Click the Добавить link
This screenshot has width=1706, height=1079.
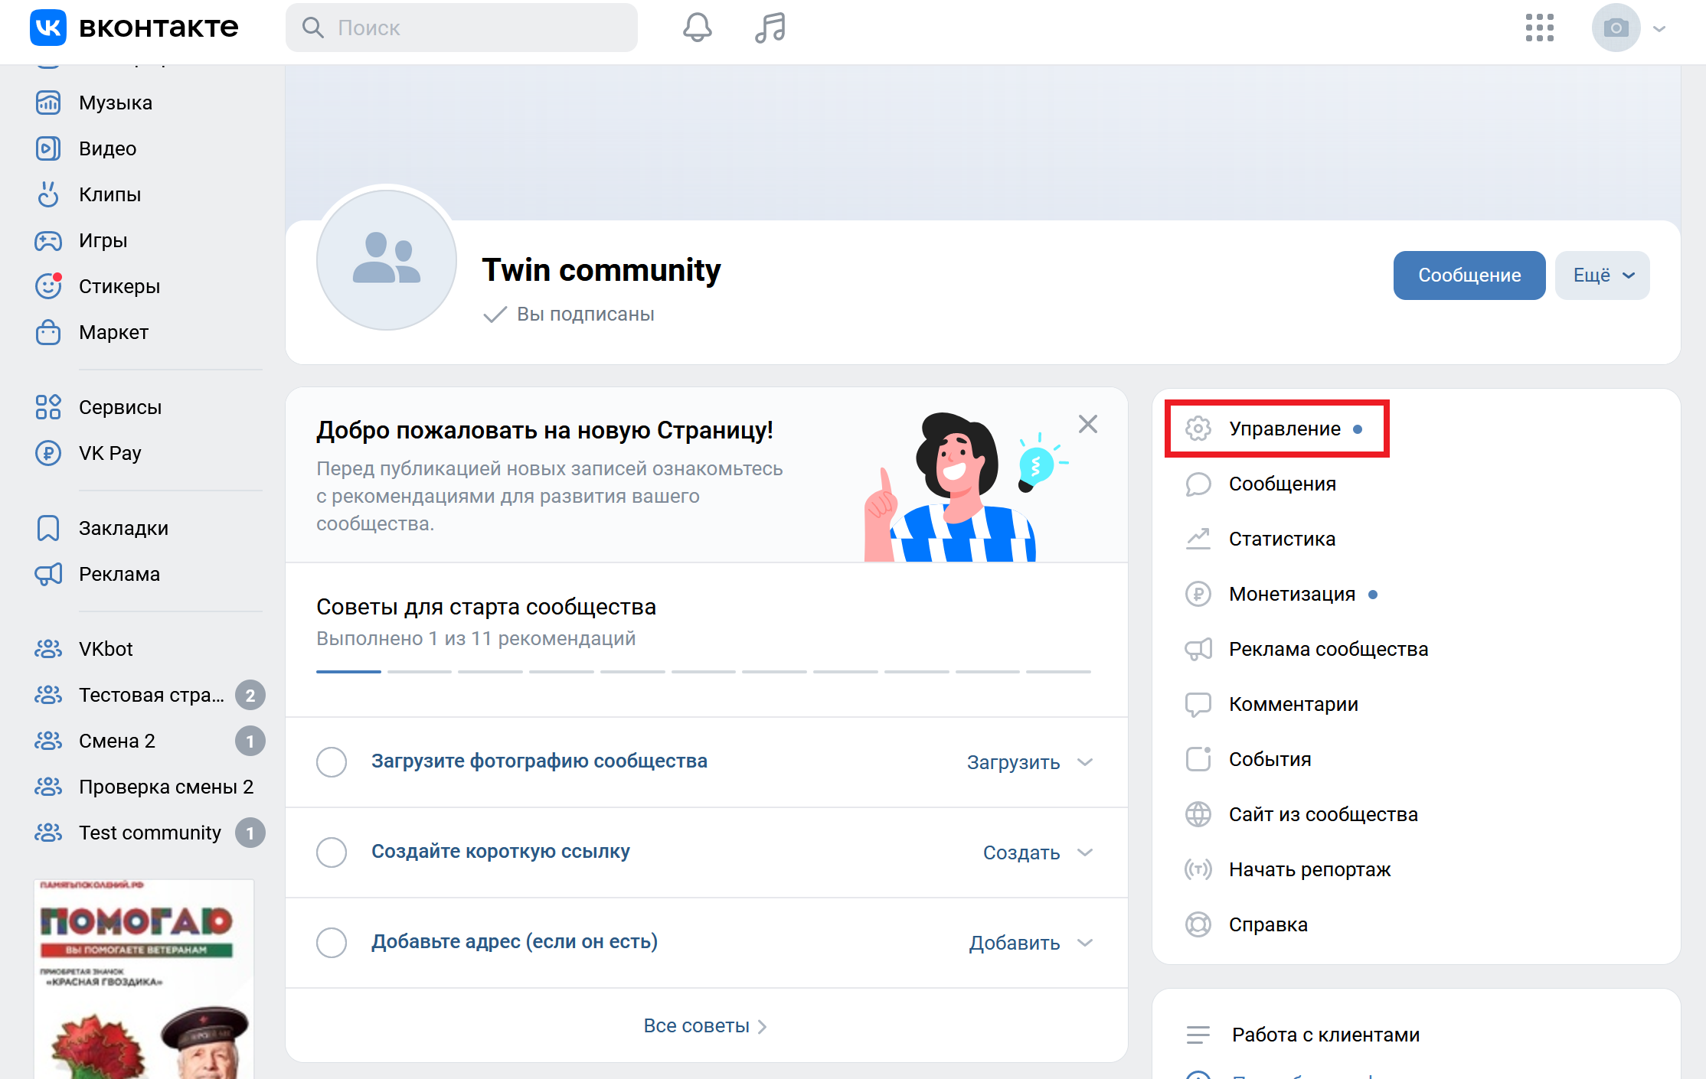pyautogui.click(x=1015, y=943)
